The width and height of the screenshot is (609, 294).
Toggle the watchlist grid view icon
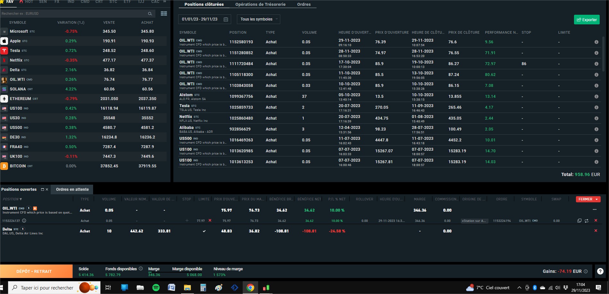pyautogui.click(x=164, y=13)
